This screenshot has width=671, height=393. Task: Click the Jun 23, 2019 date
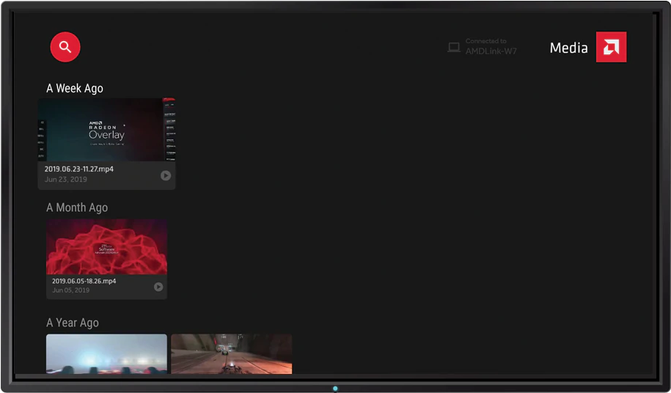[x=65, y=179]
